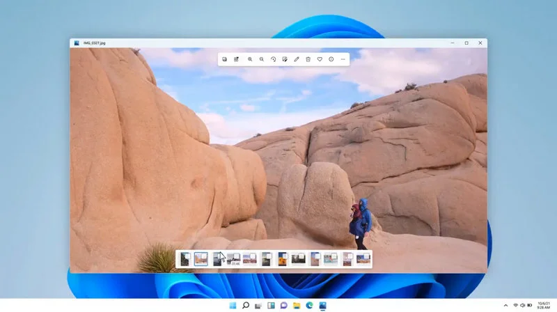Image resolution: width=557 pixels, height=312 pixels.
Task: Expand the hidden system tray icons chevron
Action: tap(505, 306)
